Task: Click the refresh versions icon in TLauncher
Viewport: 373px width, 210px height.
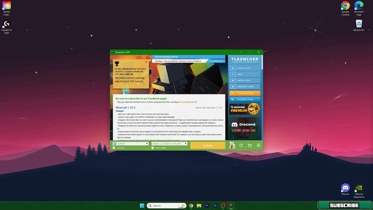Action: (241, 145)
